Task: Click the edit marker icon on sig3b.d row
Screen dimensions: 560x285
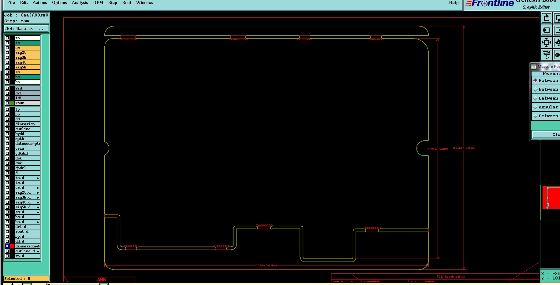Action: point(38,197)
